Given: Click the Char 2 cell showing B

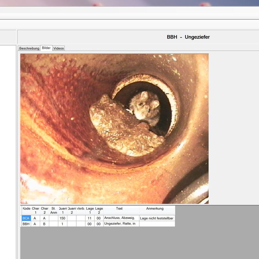Looking at the screenshot, I should [x=44, y=224].
